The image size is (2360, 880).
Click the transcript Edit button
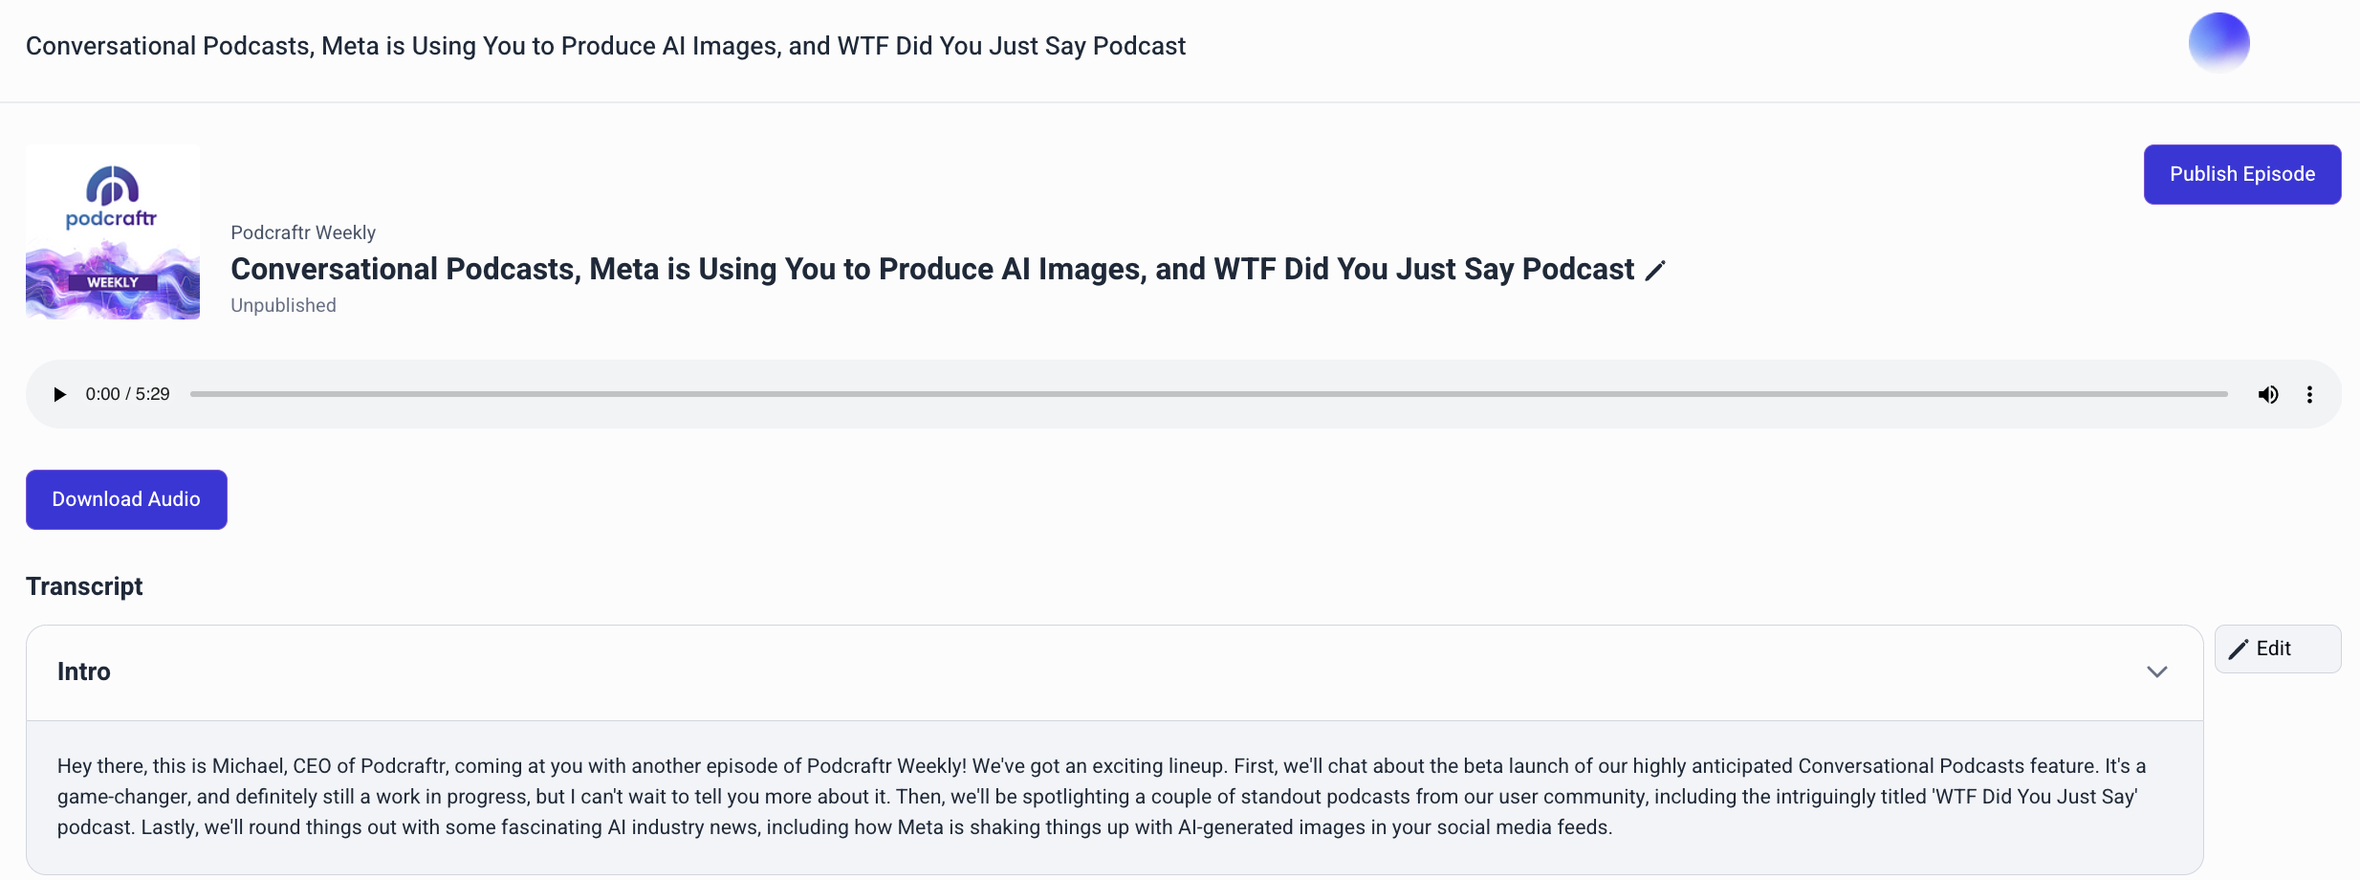click(x=2278, y=649)
